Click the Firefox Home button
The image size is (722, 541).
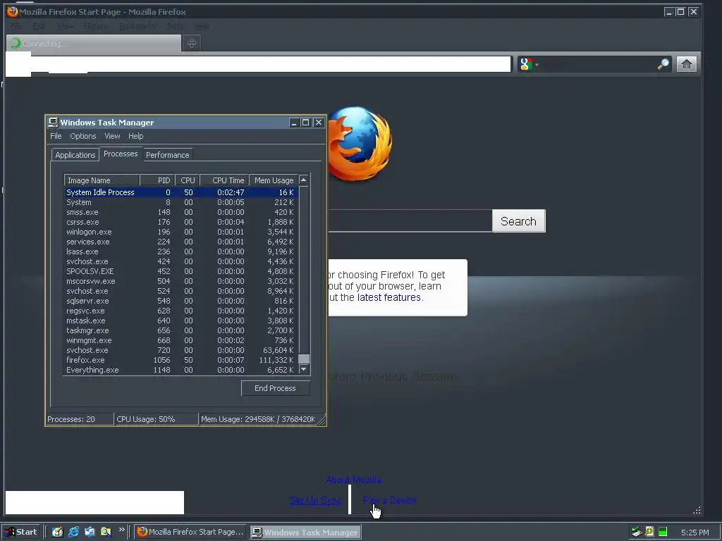[x=686, y=64]
